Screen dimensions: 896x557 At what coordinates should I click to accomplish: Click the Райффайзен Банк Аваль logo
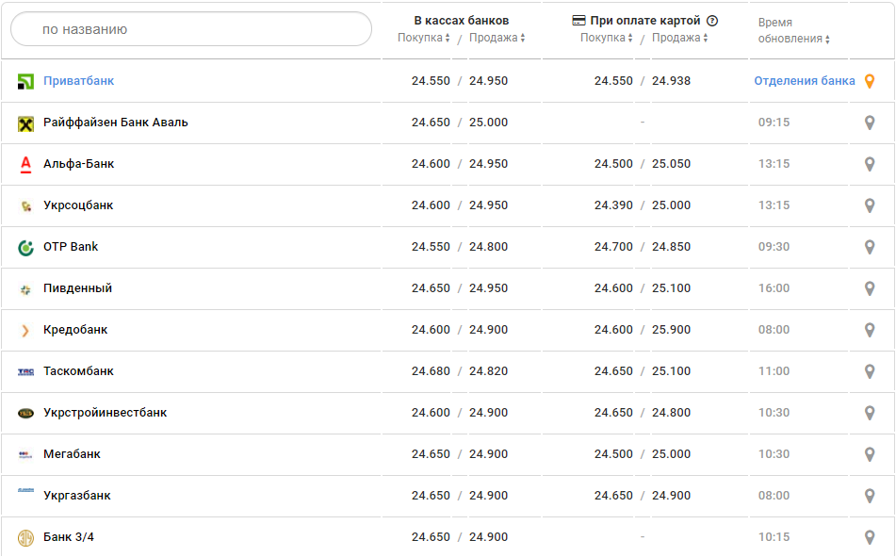(x=25, y=123)
